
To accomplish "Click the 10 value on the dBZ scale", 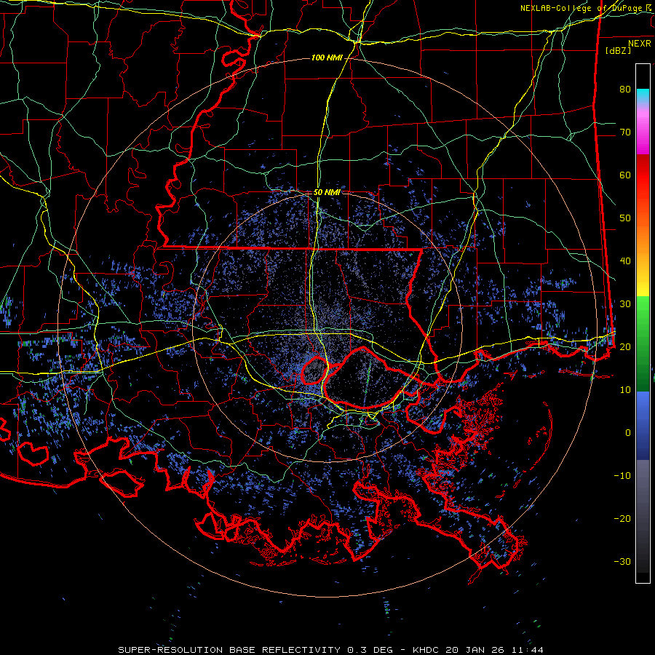I will coord(625,390).
